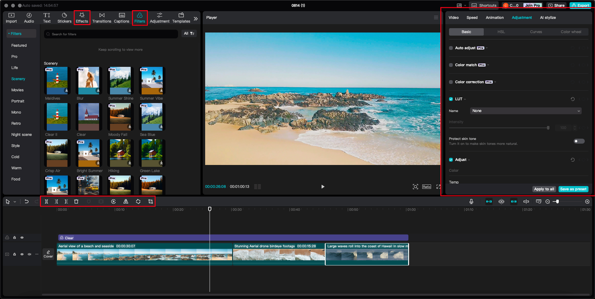Select the Hiking filter thumbnail
595x299 pixels.
click(x=120, y=153)
